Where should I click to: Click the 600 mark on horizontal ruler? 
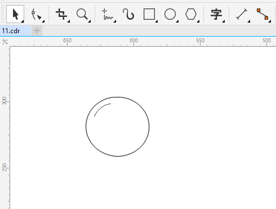click(x=133, y=41)
